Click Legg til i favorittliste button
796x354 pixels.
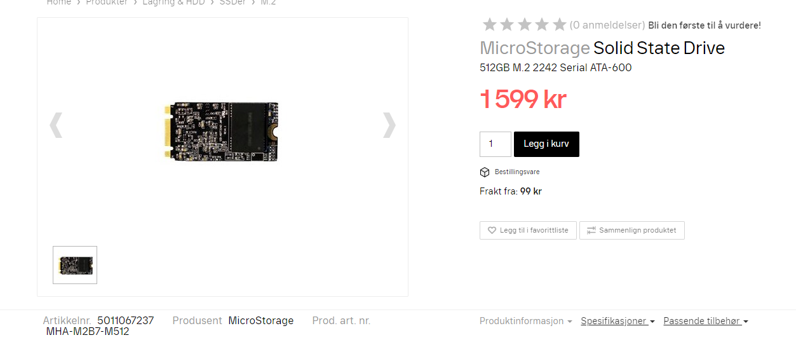[528, 230]
